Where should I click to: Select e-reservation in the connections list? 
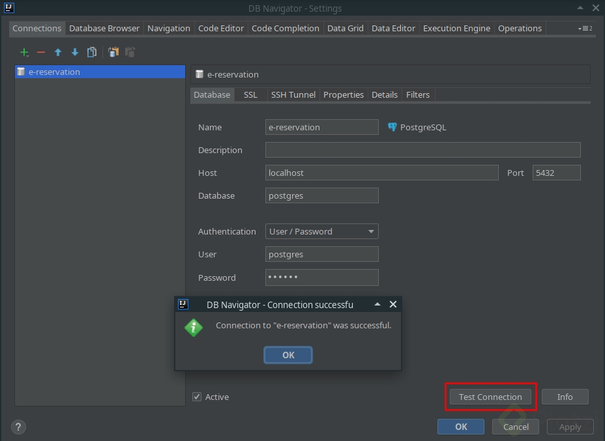tap(100, 72)
